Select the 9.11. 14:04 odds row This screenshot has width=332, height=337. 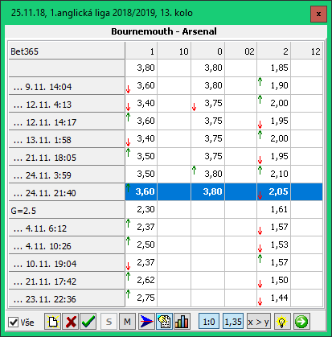(166, 86)
